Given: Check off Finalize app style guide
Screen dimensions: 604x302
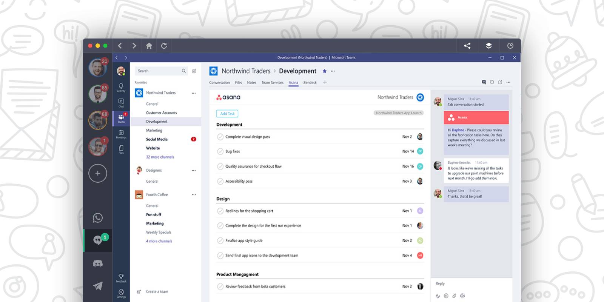Looking at the screenshot, I should 220,240.
